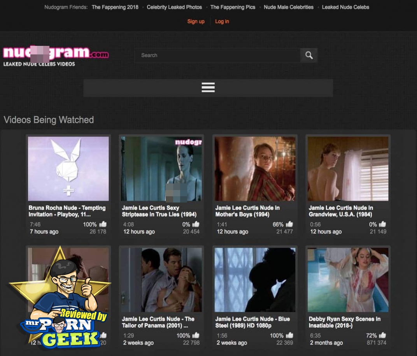Focus the Search input field
417x356 pixels.
coord(217,55)
